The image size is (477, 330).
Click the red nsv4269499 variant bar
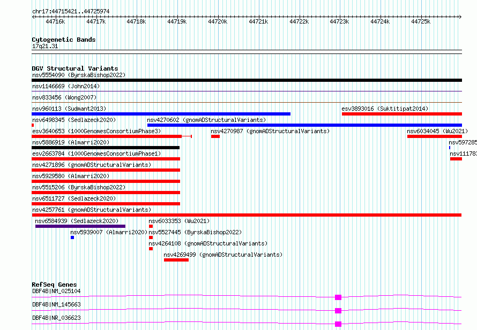pyautogui.click(x=176, y=260)
